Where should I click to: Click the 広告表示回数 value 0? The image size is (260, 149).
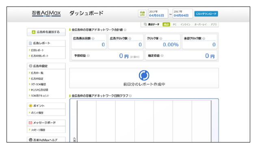[x=103, y=45]
